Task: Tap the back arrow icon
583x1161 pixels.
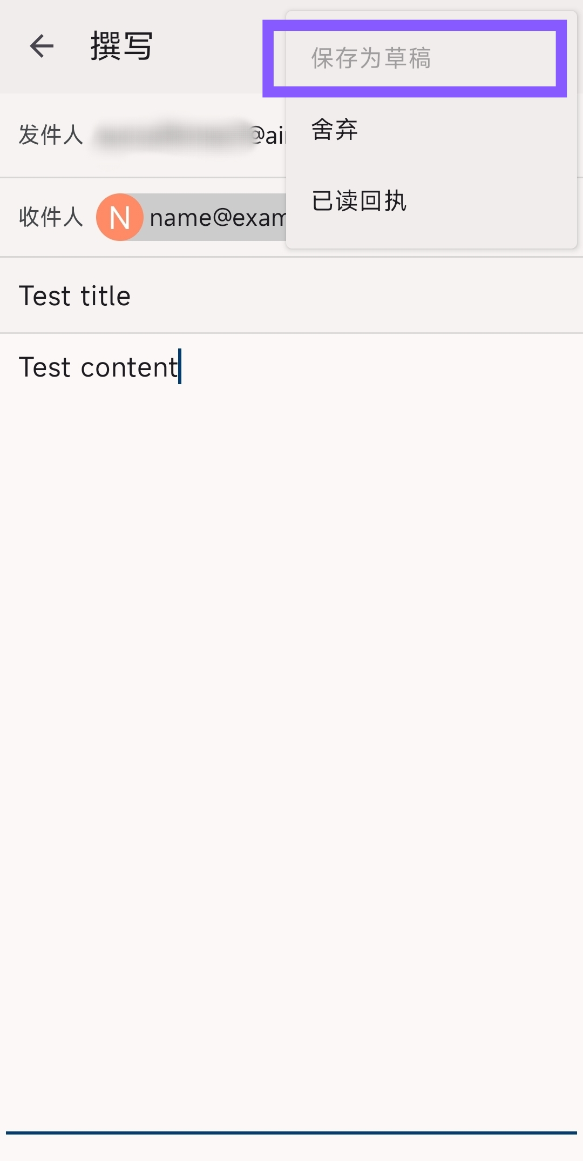Action: tap(42, 46)
